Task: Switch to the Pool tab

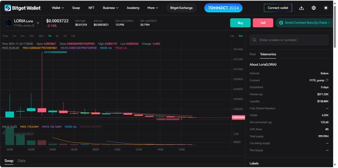Action: tap(252, 54)
